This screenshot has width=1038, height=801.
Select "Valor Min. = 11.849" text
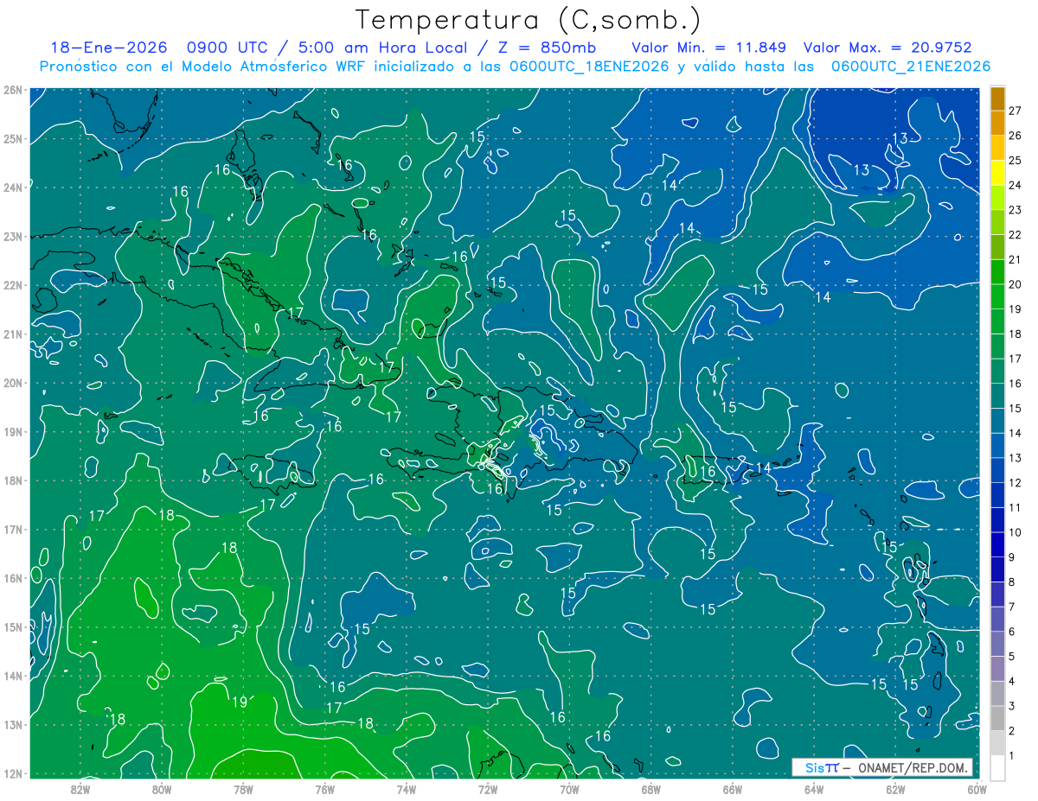[x=709, y=48]
